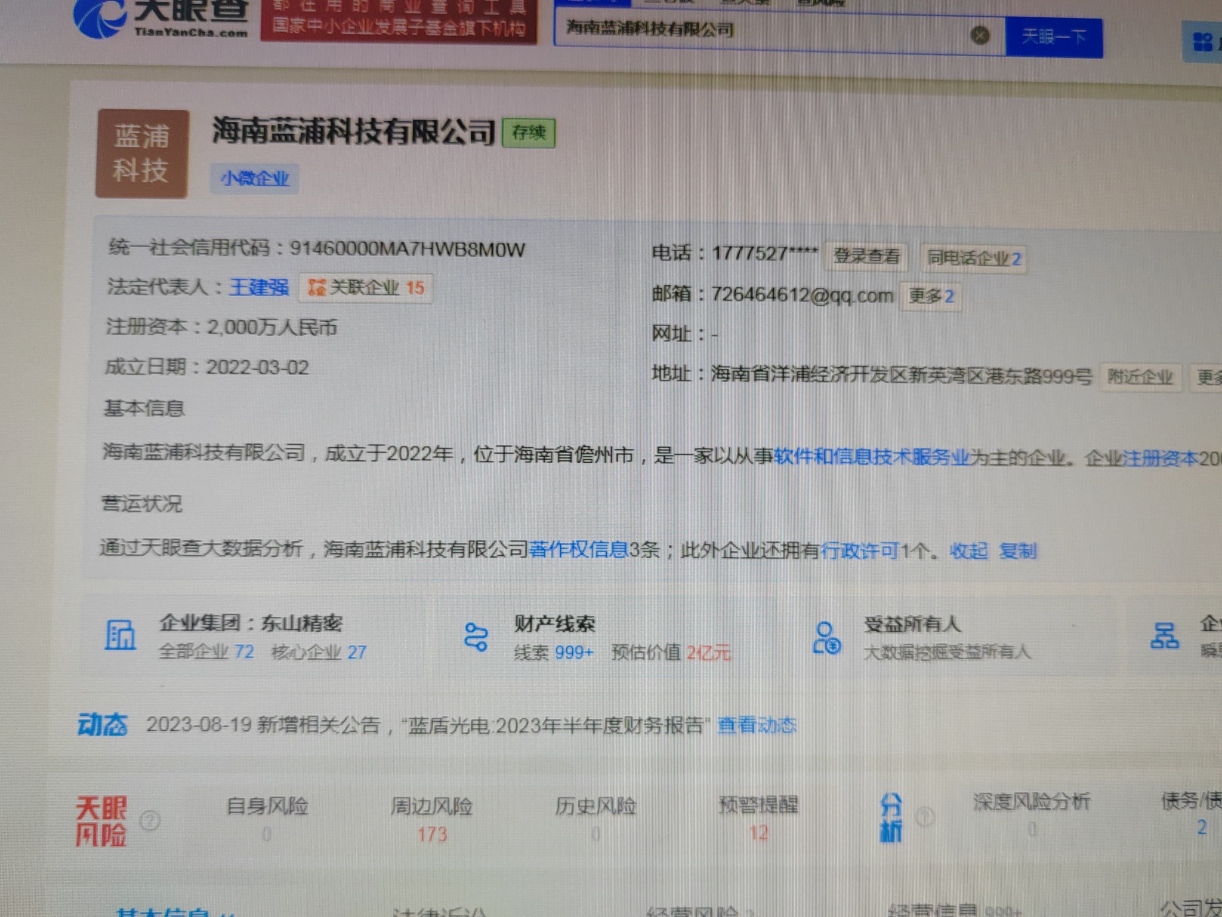Open 核心企业 27 count
The image size is (1222, 917).
click(x=319, y=652)
